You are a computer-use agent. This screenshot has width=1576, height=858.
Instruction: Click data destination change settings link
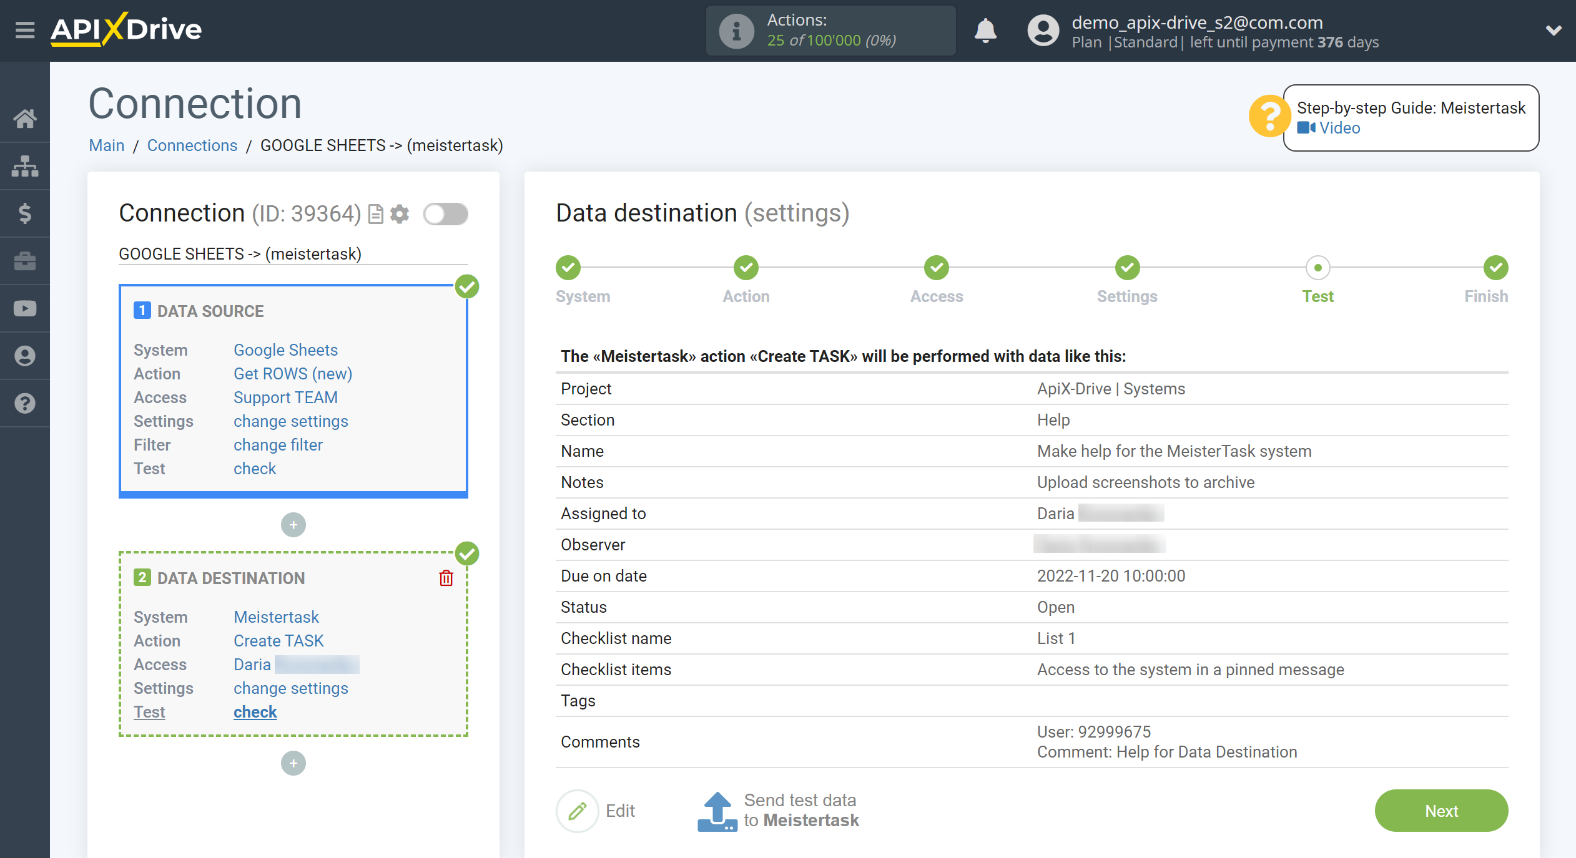coord(291,688)
